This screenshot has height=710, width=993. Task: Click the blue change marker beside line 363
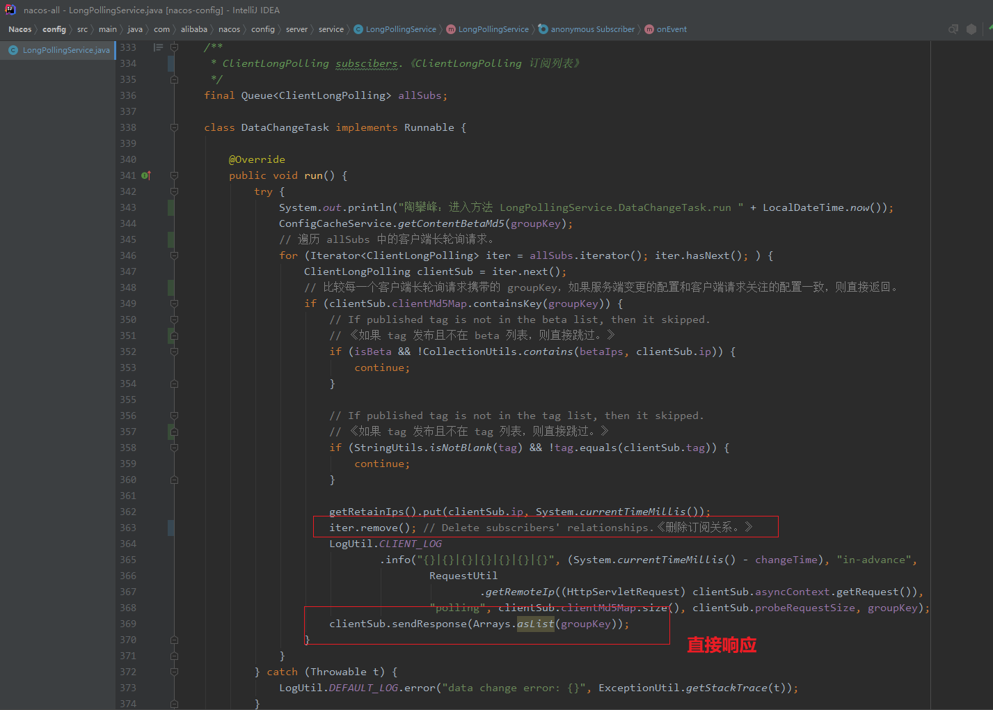(x=170, y=528)
